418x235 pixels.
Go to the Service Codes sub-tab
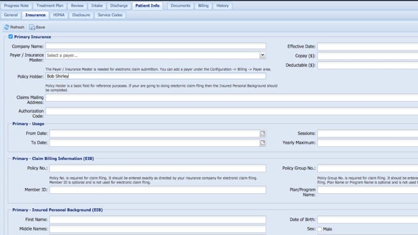(110, 15)
